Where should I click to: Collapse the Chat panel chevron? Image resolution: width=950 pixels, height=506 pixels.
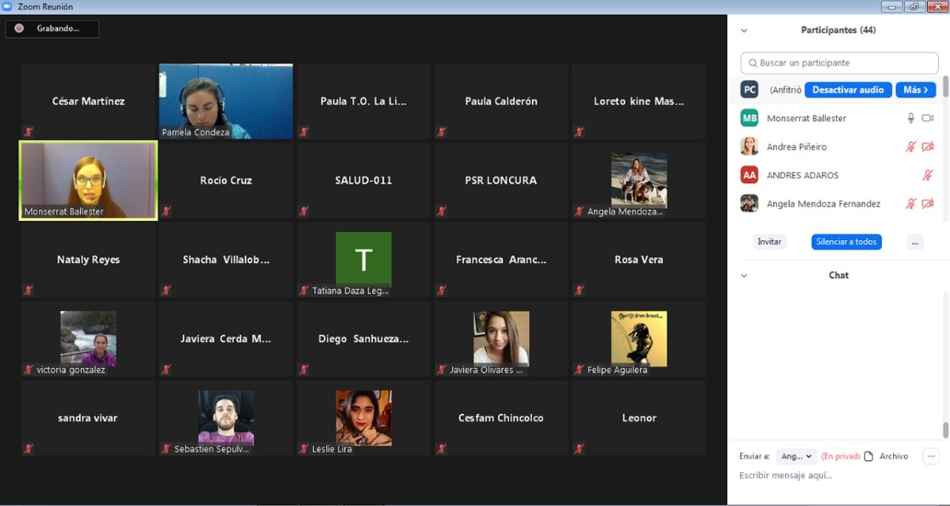[744, 275]
